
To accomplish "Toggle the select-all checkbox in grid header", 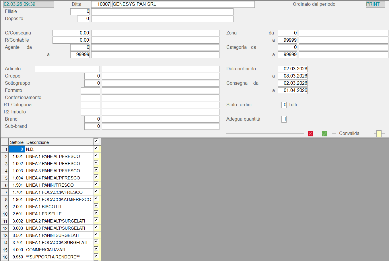I will (96, 141).
